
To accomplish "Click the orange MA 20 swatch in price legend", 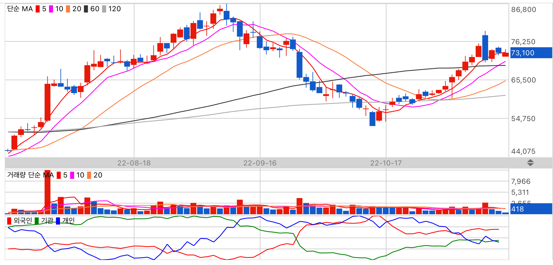I will tap(68, 9).
